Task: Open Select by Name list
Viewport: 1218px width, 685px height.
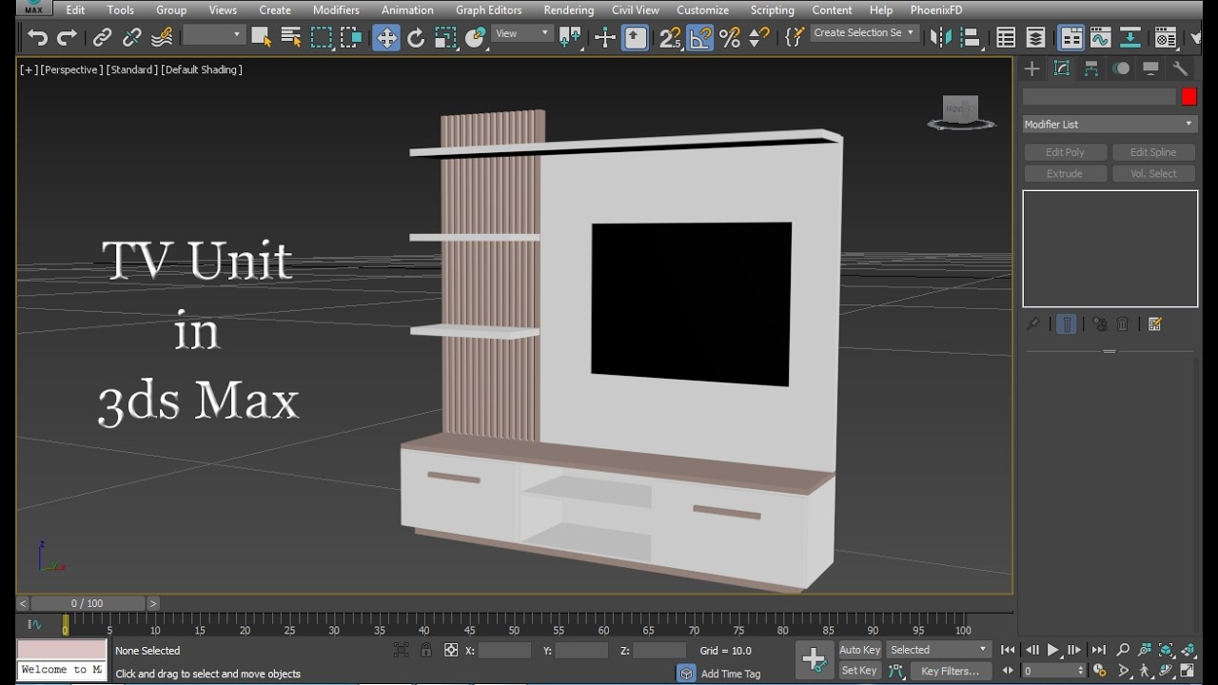Action: pos(291,38)
